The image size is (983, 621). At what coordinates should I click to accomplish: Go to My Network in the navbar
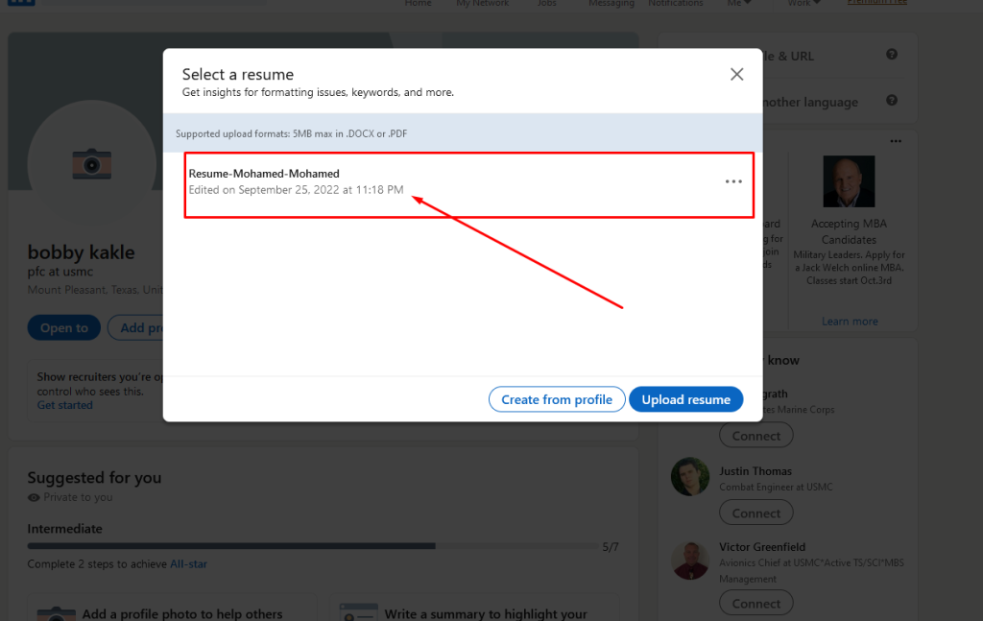(x=483, y=4)
